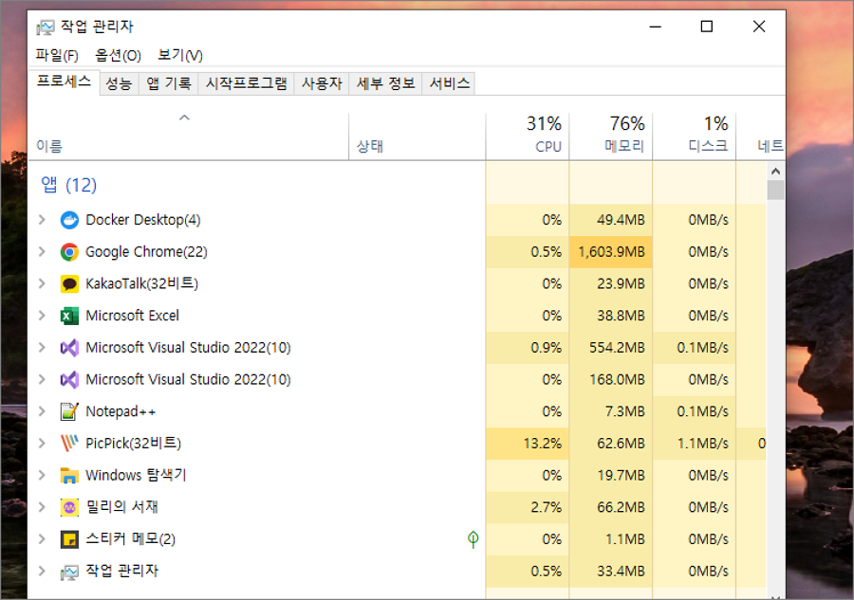The image size is (854, 600).
Task: Click the 2.7% CPU value
Action: [x=547, y=507]
